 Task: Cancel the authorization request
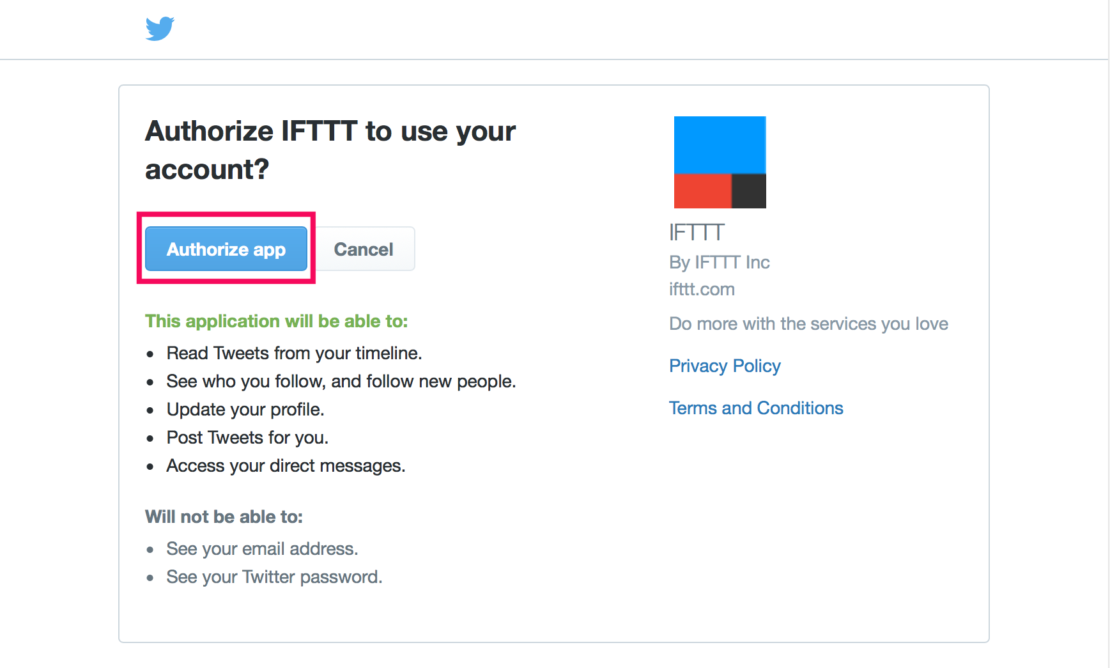coord(364,249)
